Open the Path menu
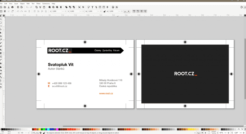Screen dimensions: 246x134 pos(28,3)
